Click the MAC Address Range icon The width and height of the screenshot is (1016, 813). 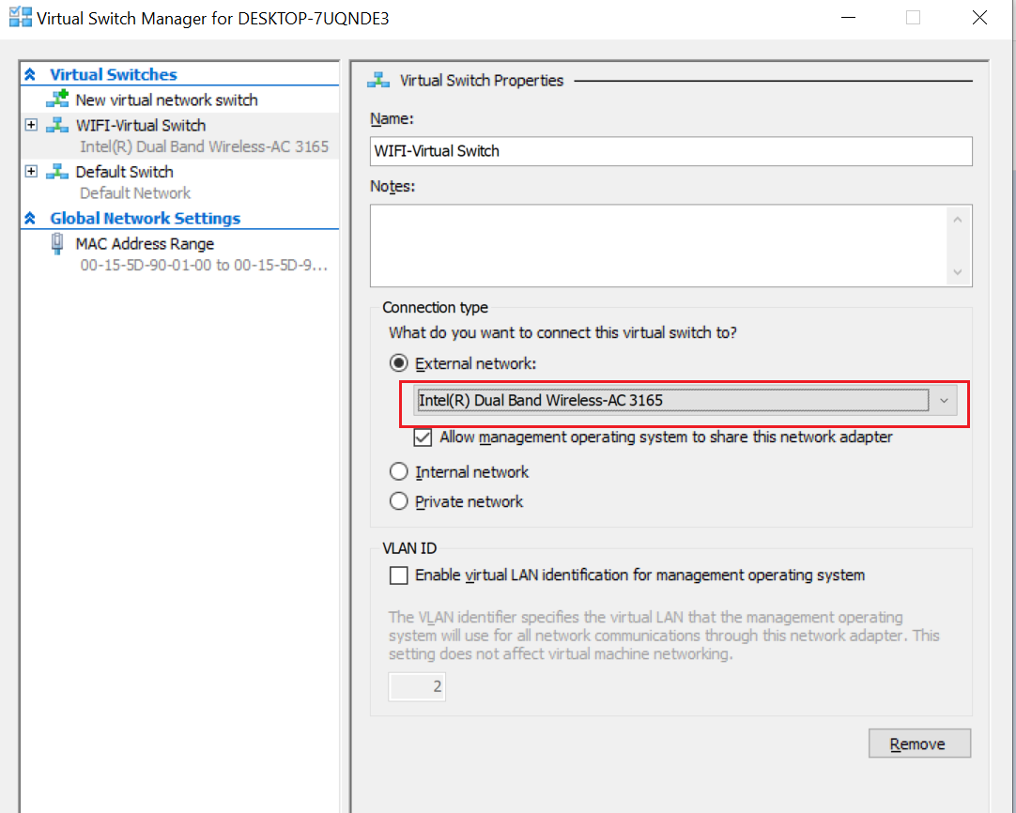[56, 243]
